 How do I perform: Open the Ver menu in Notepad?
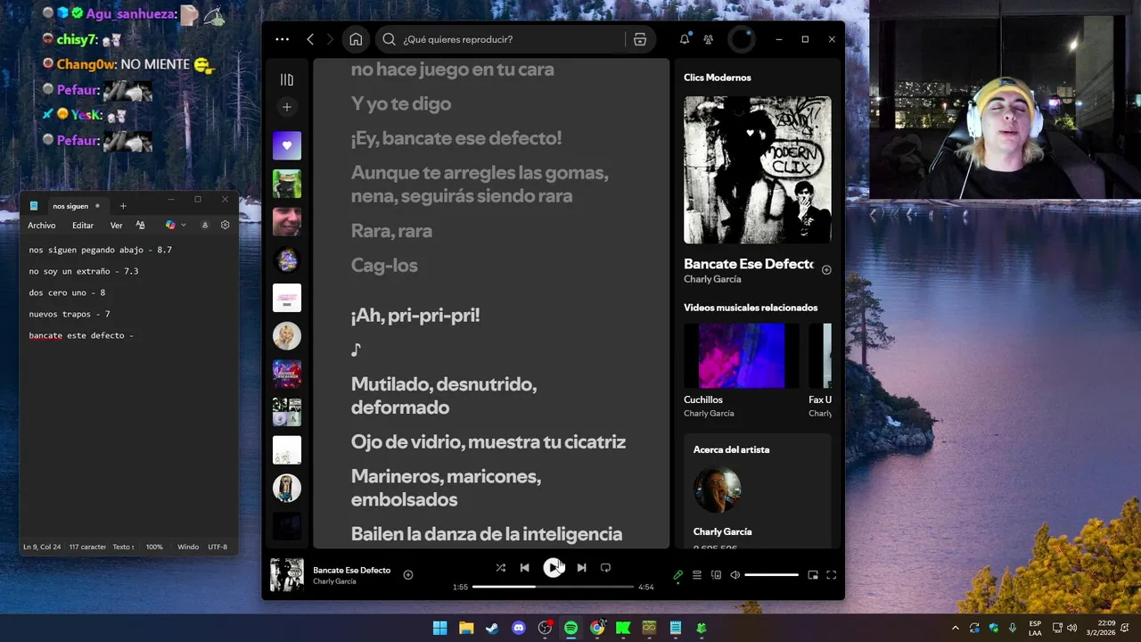pyautogui.click(x=116, y=226)
